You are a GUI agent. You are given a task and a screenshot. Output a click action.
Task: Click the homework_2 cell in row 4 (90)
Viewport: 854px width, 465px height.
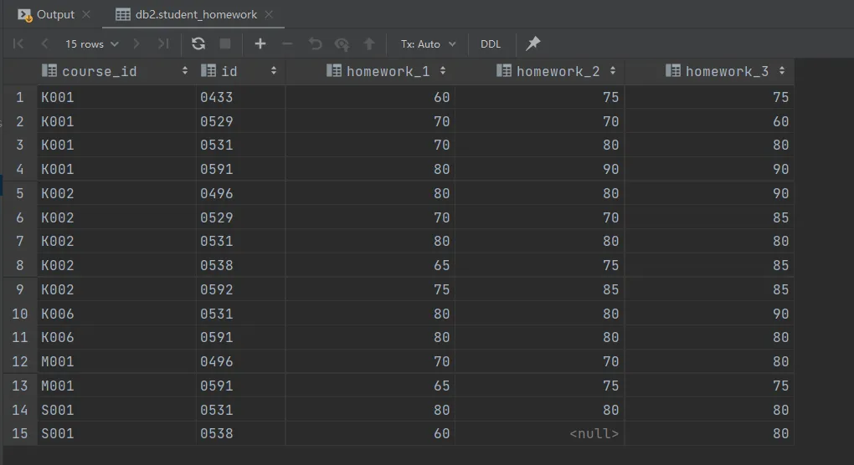(540, 169)
